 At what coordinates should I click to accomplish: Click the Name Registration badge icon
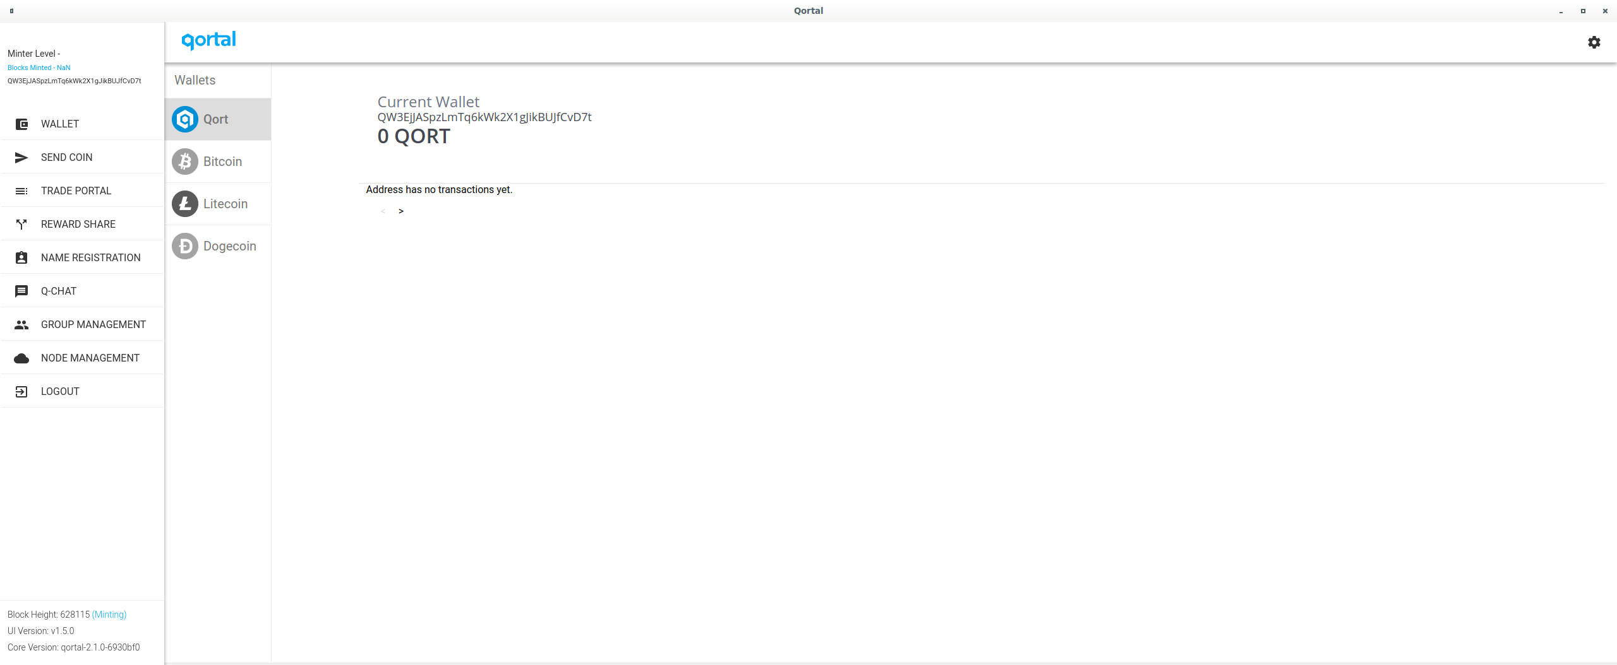tap(21, 258)
